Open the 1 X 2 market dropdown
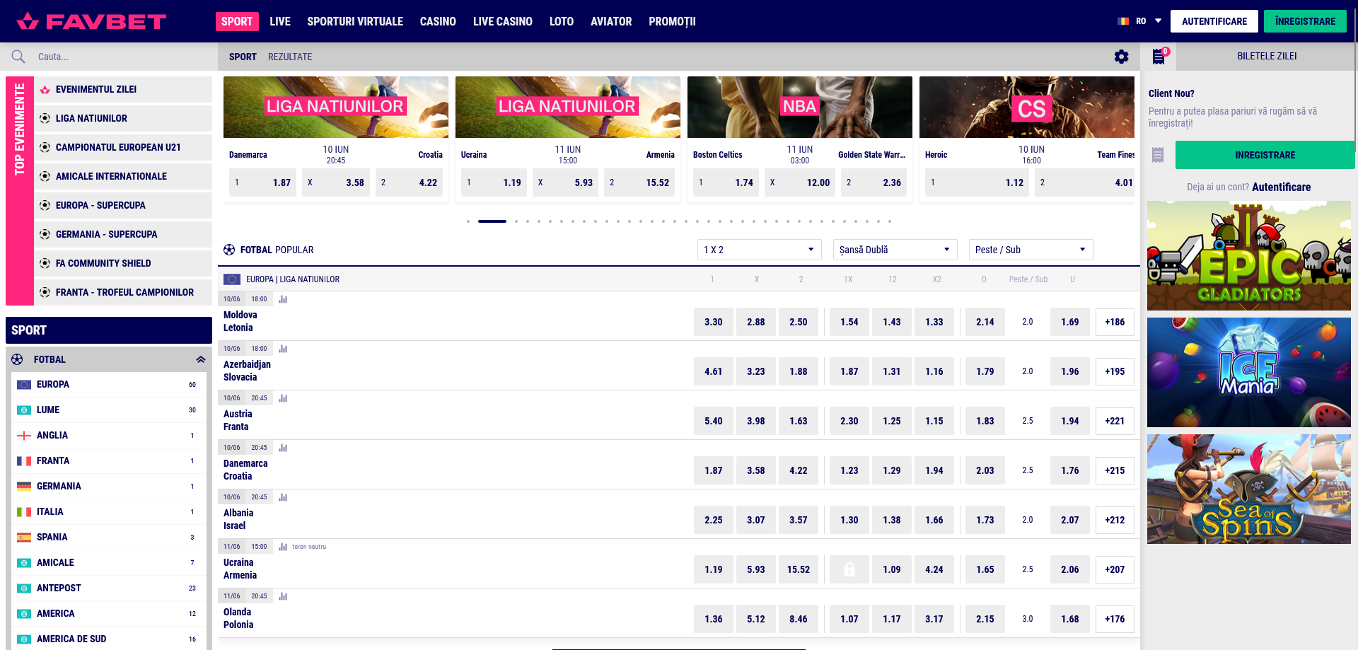Viewport: 1358px width, 650px height. [759, 250]
